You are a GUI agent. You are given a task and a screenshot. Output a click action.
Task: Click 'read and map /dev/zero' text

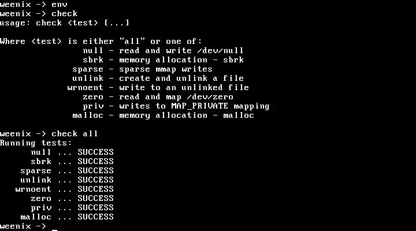point(176,97)
